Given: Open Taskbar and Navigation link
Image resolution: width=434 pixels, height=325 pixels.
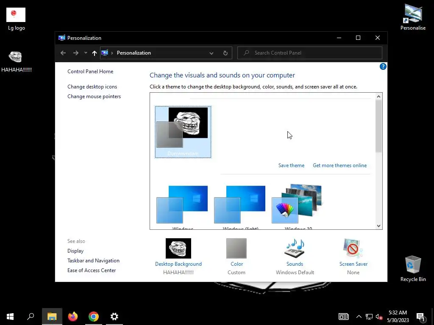Looking at the screenshot, I should click(93, 261).
